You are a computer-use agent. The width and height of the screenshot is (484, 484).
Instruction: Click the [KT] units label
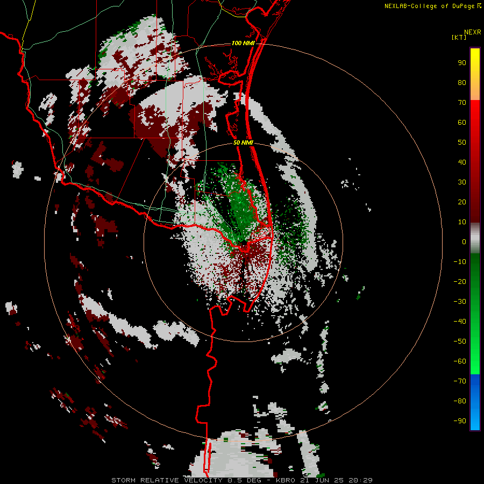click(x=459, y=37)
